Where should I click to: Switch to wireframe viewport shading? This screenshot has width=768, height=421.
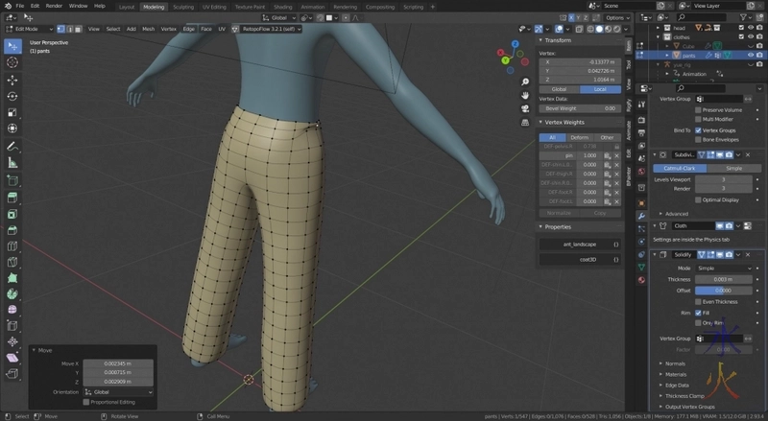point(590,29)
